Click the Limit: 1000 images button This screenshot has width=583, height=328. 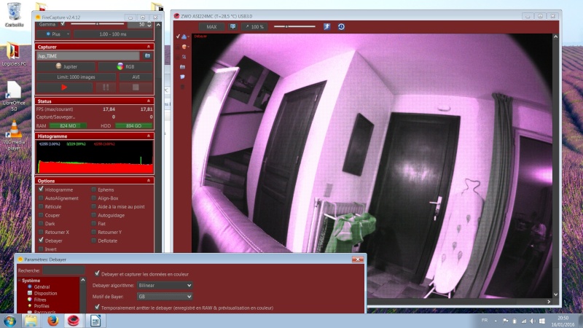coord(76,77)
